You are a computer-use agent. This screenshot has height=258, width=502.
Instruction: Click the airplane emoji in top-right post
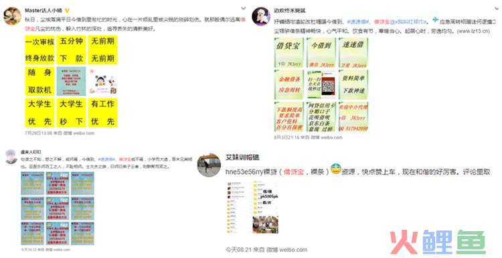(x=436, y=20)
